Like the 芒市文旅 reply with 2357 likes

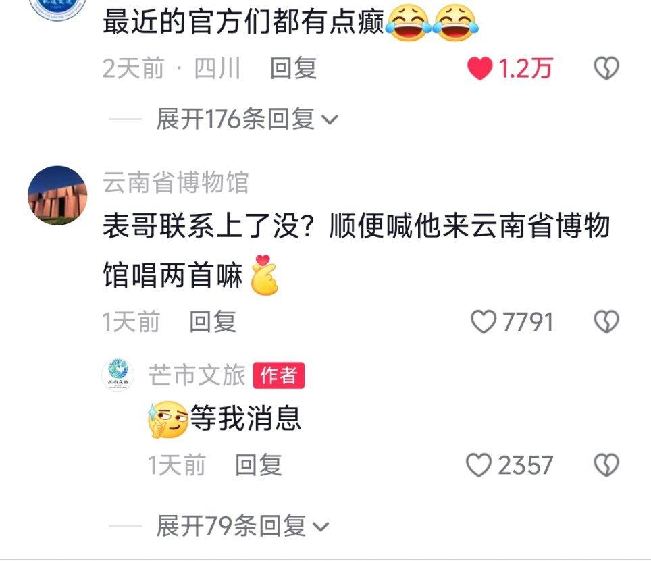(478, 464)
